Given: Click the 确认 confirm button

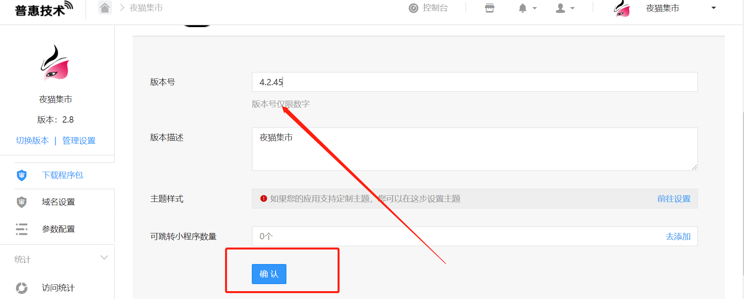Looking at the screenshot, I should pos(269,274).
